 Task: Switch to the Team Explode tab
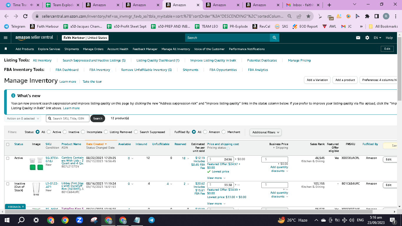[63, 5]
